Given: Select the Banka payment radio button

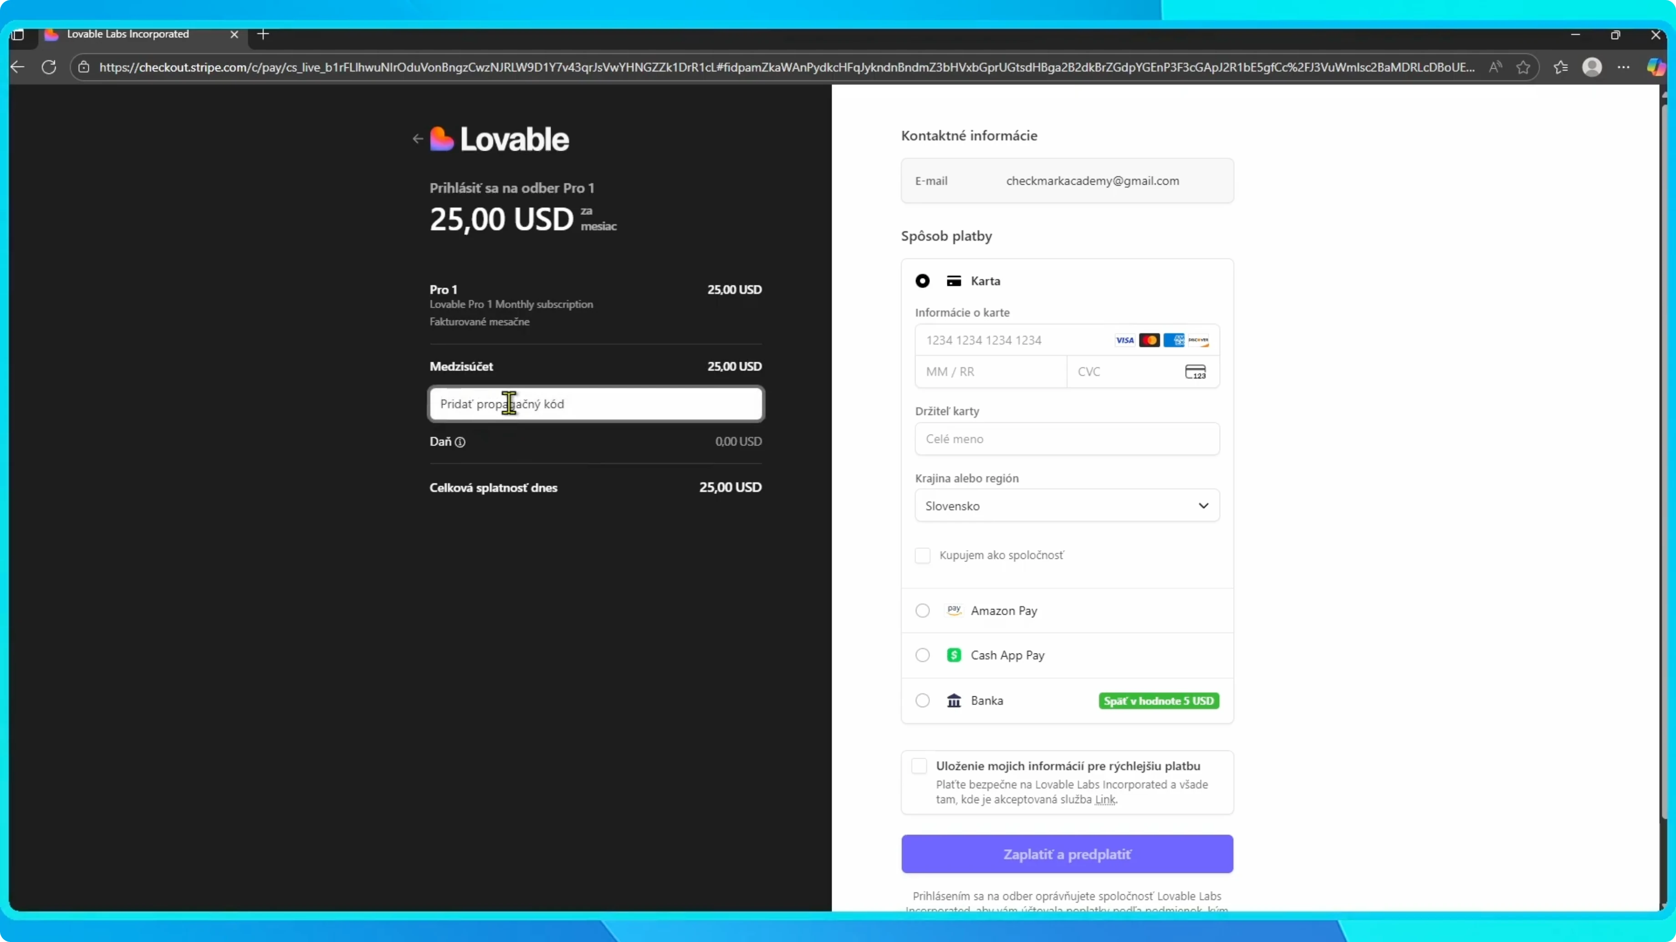Looking at the screenshot, I should coord(923,701).
